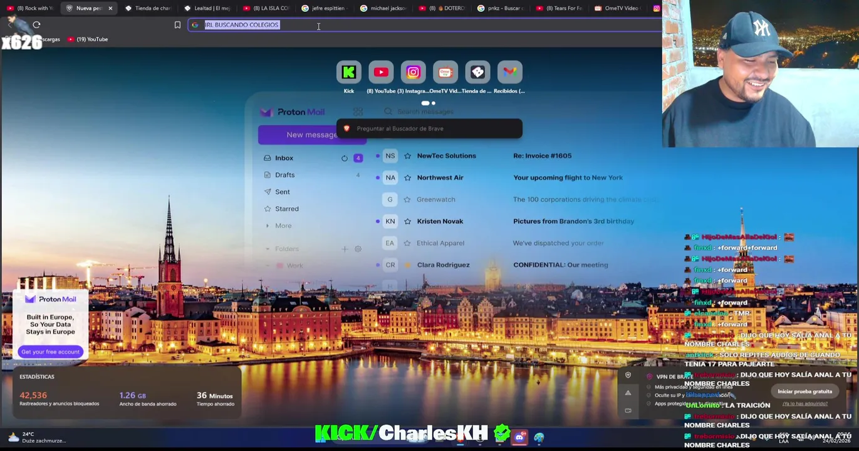Screen dimensions: 859x451
Task: Switch to the michael jackson tab
Action: [x=384, y=8]
